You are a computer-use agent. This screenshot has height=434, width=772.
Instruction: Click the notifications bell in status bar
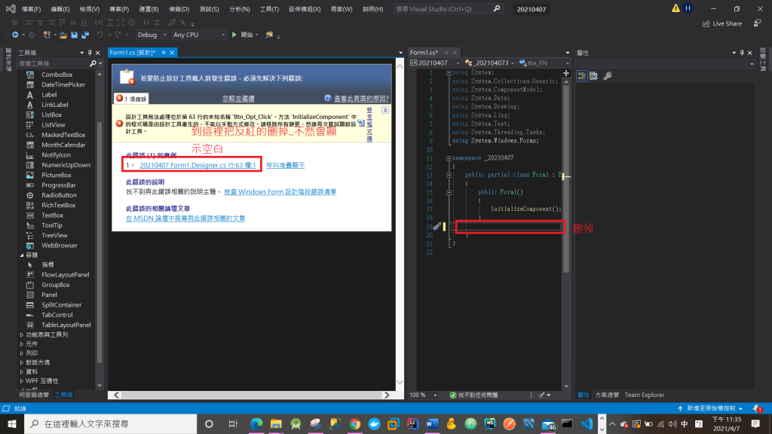click(x=757, y=408)
